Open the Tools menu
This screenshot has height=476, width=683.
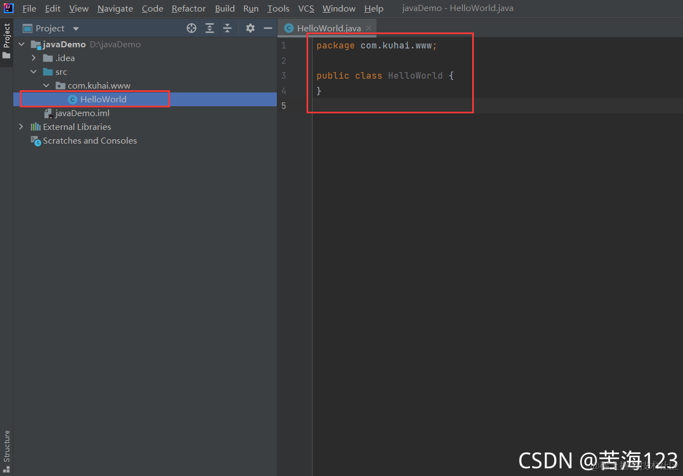pos(278,9)
